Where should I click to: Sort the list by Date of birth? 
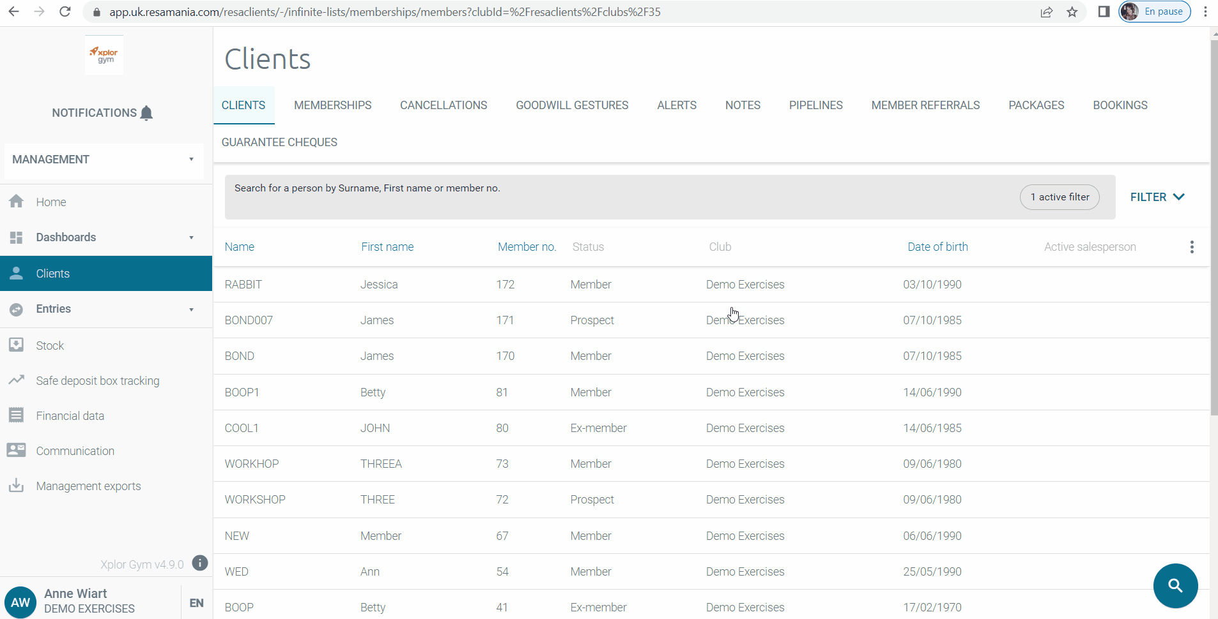pyautogui.click(x=937, y=247)
